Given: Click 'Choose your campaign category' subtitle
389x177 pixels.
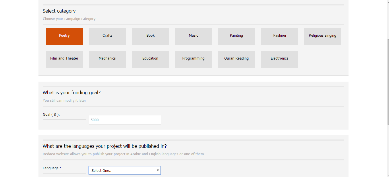Looking at the screenshot, I should point(69,19).
